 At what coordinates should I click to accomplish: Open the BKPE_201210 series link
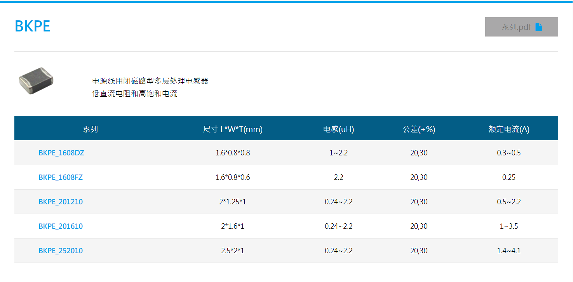point(61,202)
